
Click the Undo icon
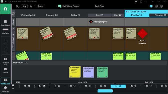[5, 40]
